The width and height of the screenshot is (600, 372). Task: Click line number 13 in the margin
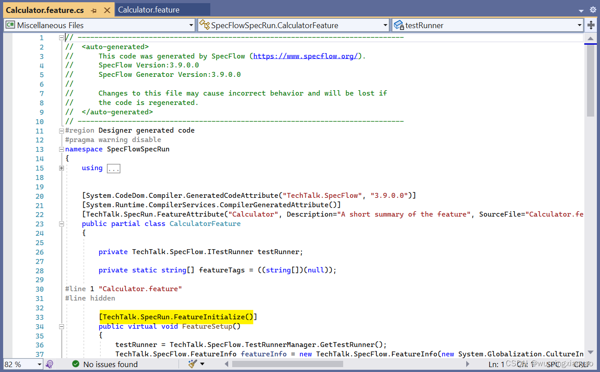(39, 149)
